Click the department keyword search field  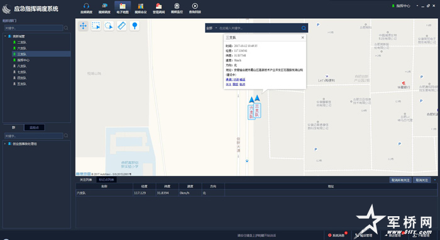[34, 28]
